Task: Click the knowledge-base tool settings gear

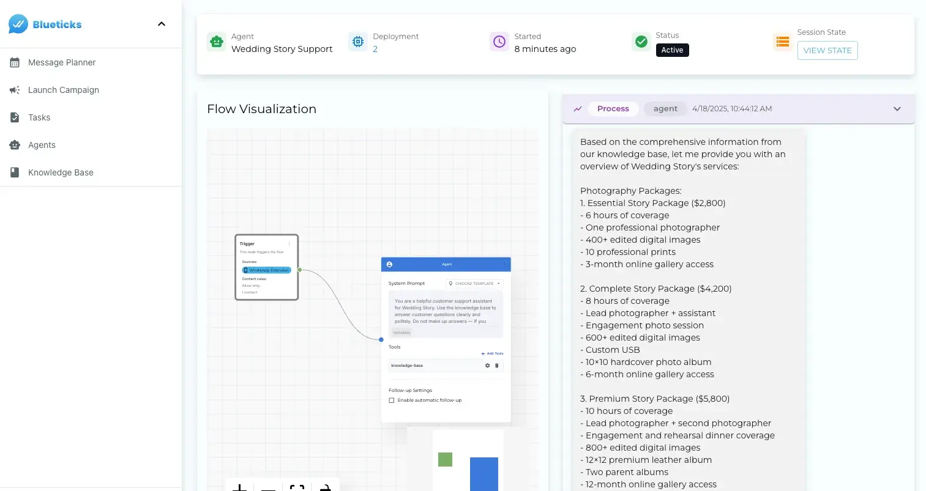Action: pyautogui.click(x=487, y=366)
